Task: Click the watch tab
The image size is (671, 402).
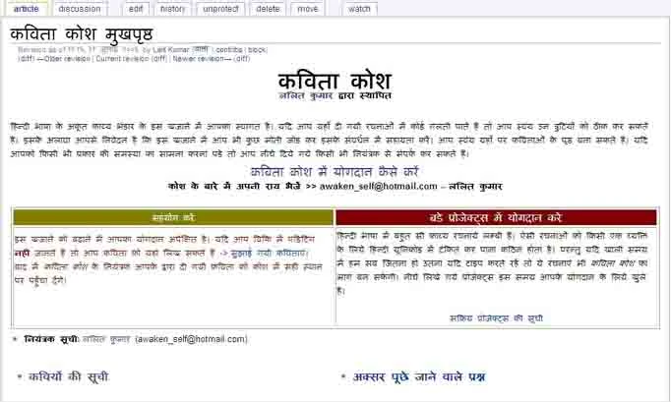Action: 359,9
